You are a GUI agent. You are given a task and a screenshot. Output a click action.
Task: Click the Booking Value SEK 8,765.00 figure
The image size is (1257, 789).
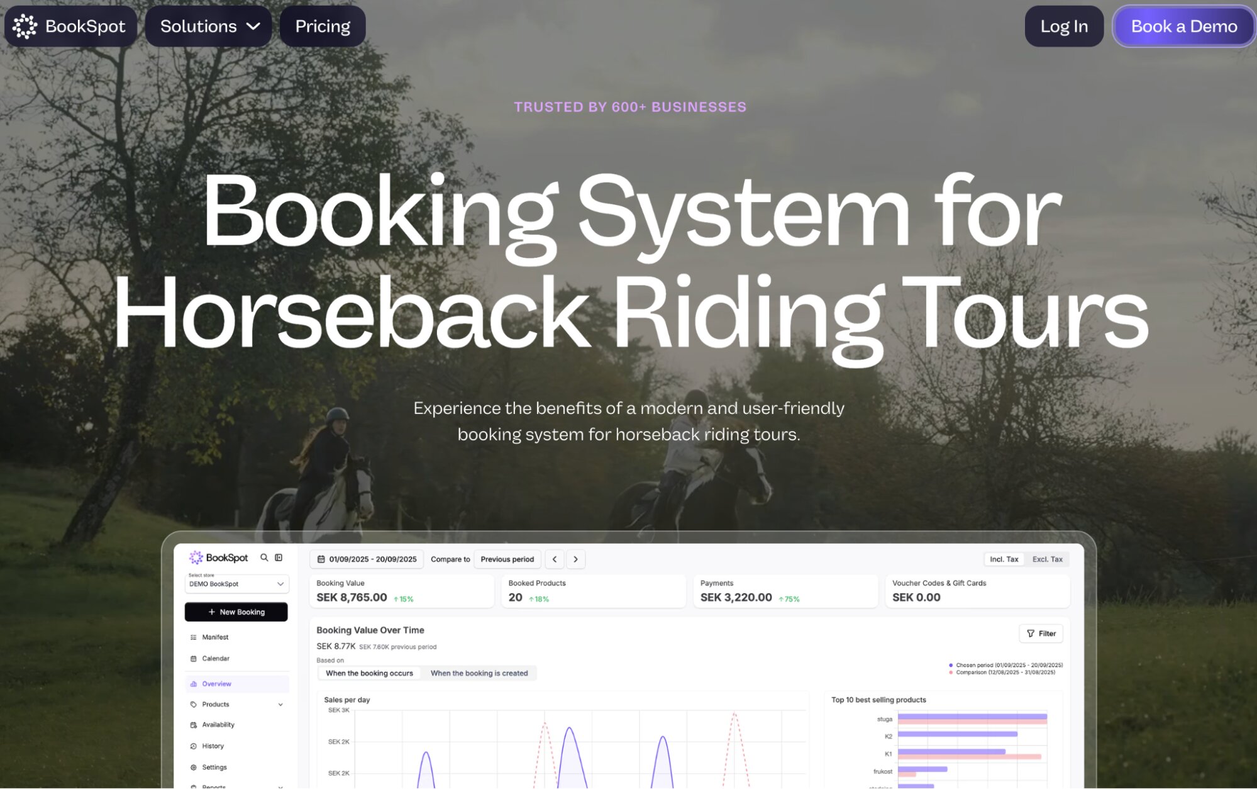click(352, 598)
